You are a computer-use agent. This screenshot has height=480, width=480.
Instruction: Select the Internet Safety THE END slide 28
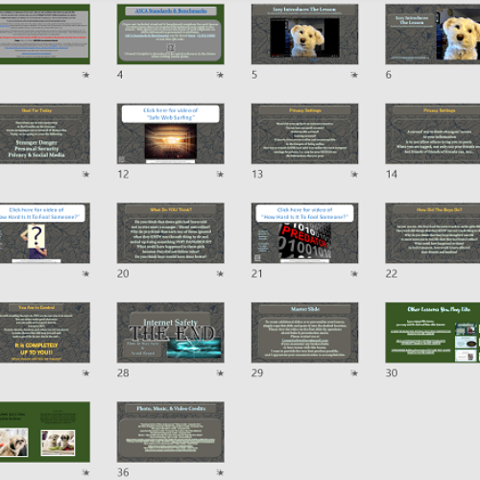171,332
